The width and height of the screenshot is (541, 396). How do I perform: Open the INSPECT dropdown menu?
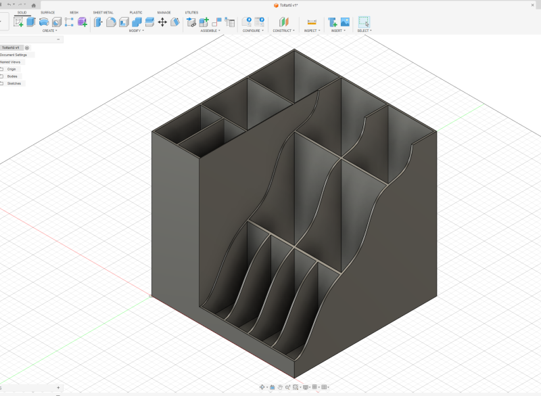tap(311, 30)
